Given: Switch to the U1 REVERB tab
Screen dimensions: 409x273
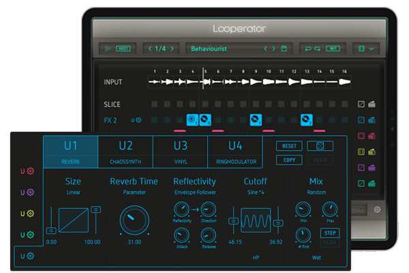Looking at the screenshot, I should tap(70, 152).
